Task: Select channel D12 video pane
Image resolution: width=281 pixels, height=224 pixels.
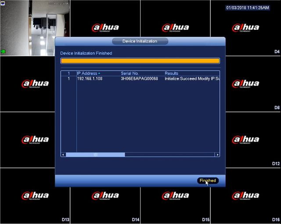Action: click(x=253, y=140)
